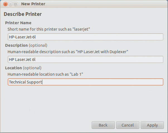This screenshot has height=133, width=168.
Task: Maximize the New Printer window
Action: 15,4
